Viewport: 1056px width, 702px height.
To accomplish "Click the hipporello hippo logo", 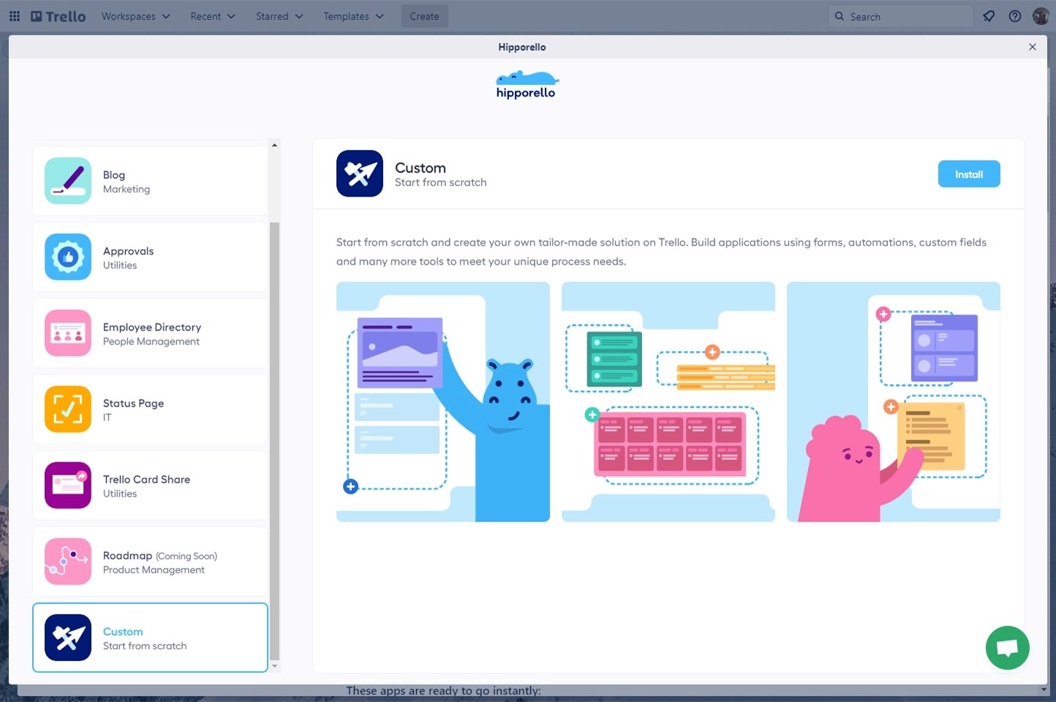I will (x=527, y=85).
